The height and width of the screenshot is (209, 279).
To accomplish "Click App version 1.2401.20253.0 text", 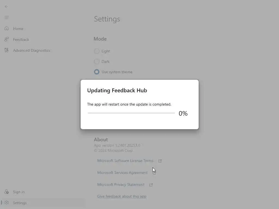I will (117, 145).
